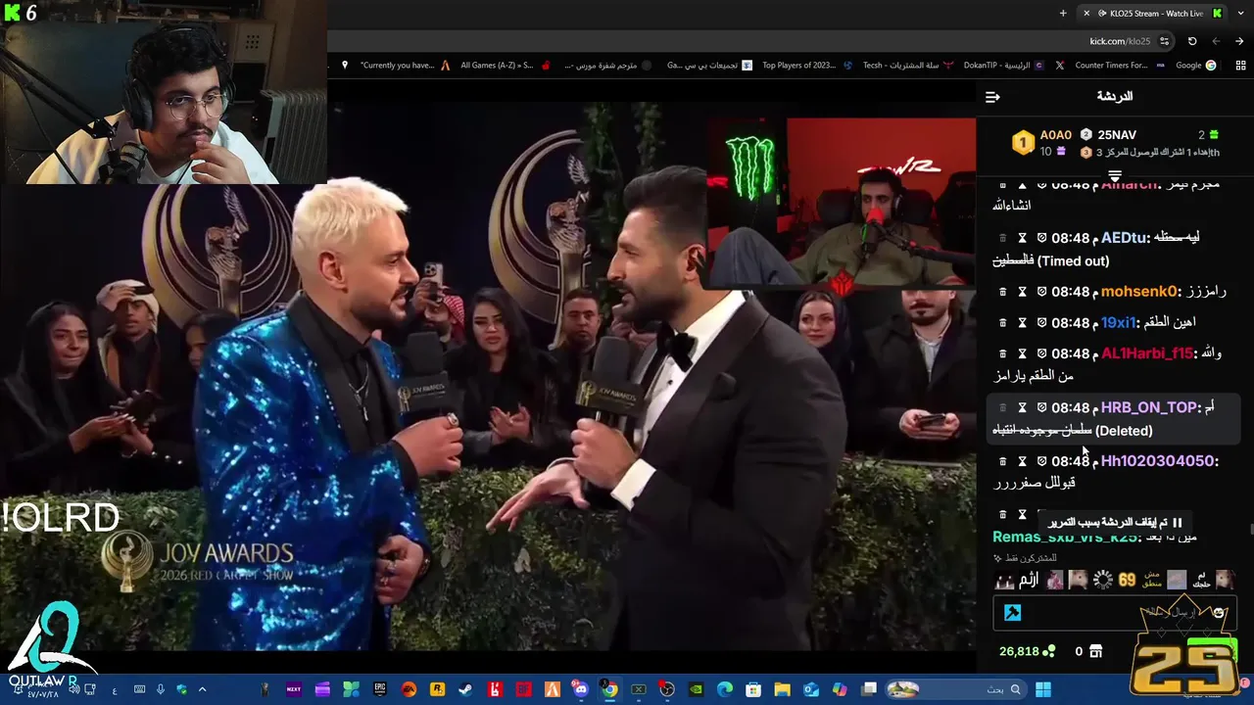Open Microsoft Edge from the taskbar

pos(725,689)
